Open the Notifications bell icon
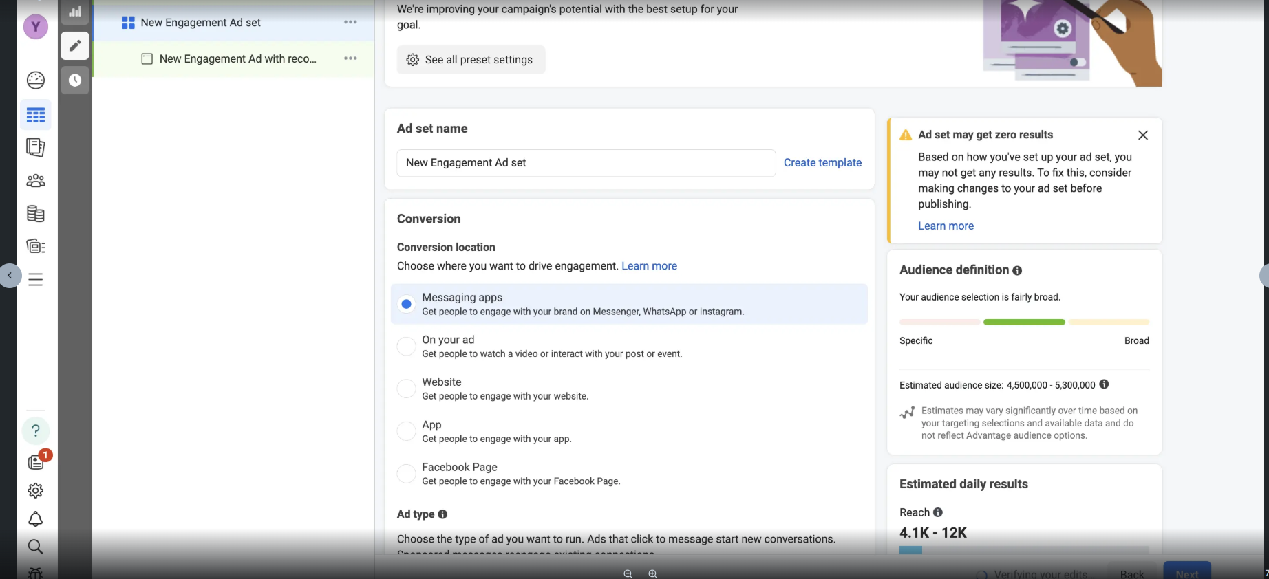 point(36,519)
